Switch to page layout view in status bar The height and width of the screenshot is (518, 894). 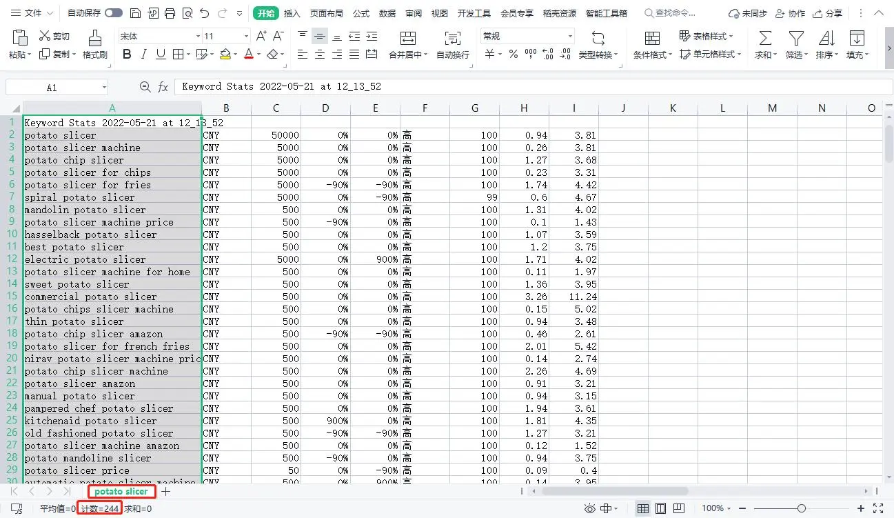coord(660,508)
